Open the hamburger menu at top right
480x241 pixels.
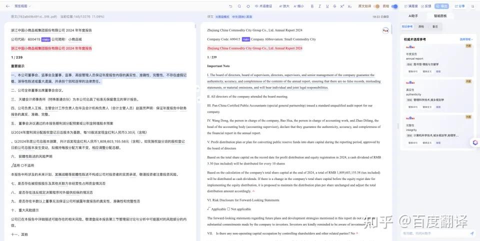tap(472, 6)
